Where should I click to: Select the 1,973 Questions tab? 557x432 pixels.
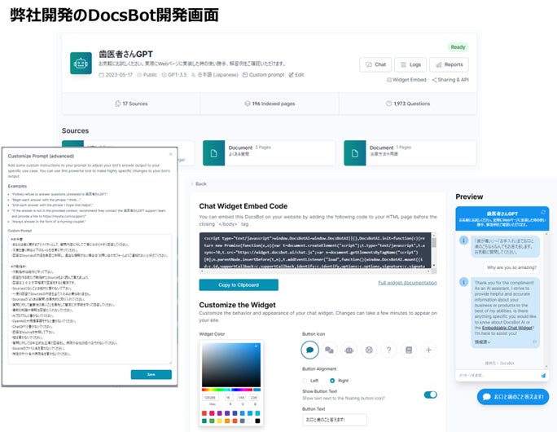coord(408,104)
